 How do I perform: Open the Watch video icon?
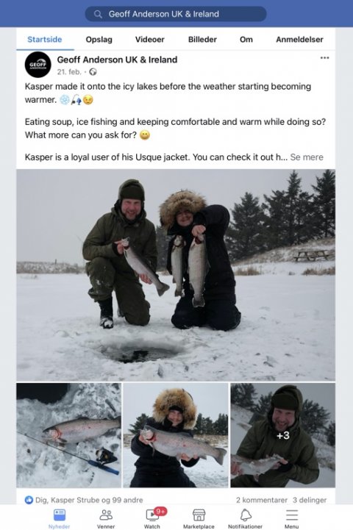[x=152, y=515]
